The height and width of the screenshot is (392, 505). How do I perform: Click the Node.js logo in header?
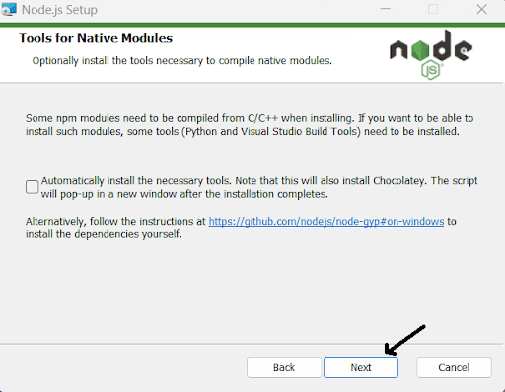[x=431, y=54]
